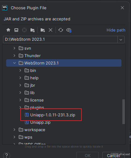Screen dimensions: 131x158
Task: Go to the Home directory icon
Action: pyautogui.click(x=8, y=30)
